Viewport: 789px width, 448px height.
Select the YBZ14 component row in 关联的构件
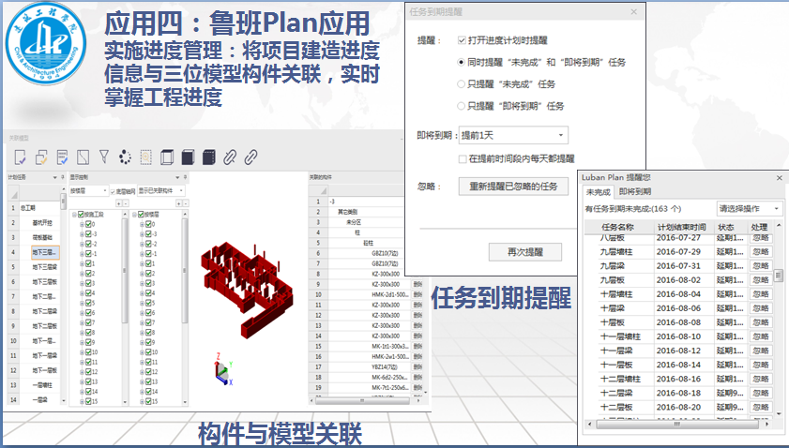(366, 367)
